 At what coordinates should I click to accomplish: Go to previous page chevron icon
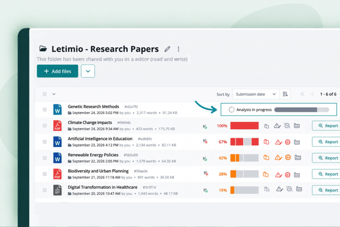click(x=312, y=94)
